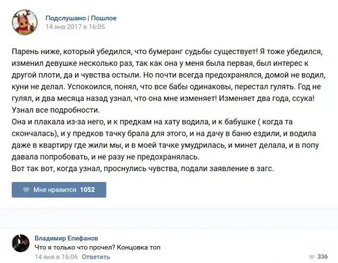
Task: Click the word "Подслушано" in the group title
Action: tap(65, 17)
